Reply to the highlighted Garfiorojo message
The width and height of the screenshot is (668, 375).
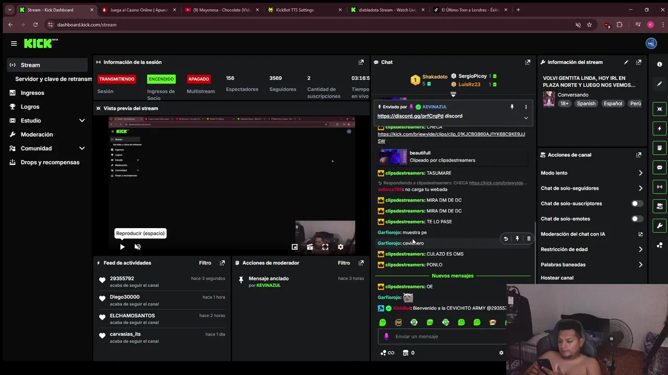pos(506,239)
